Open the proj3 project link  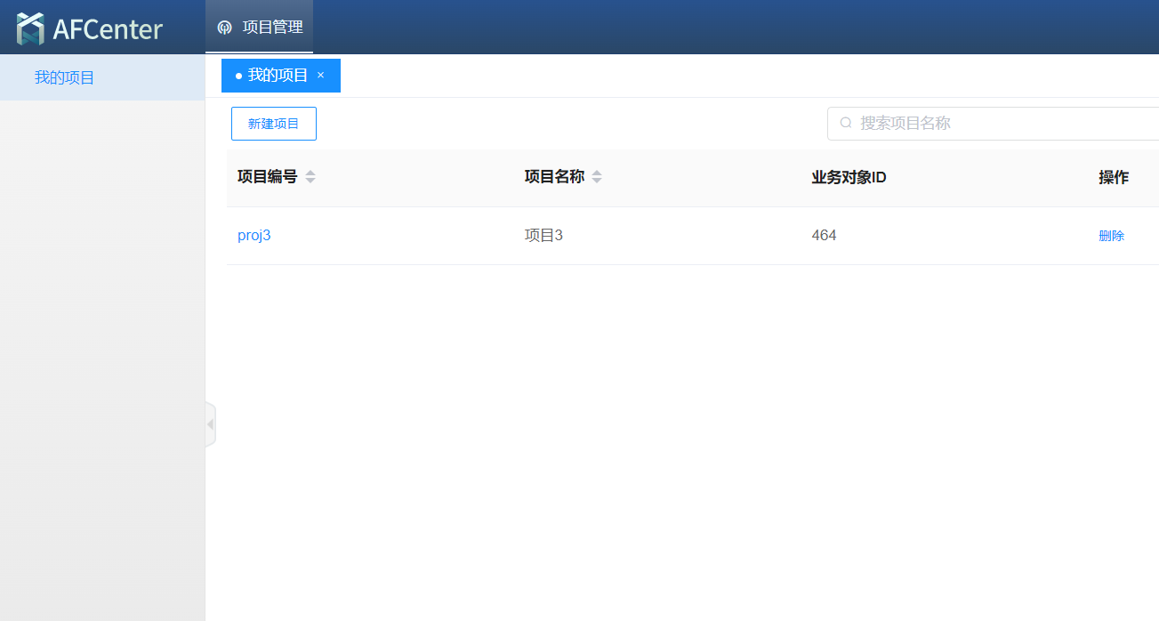coord(254,236)
